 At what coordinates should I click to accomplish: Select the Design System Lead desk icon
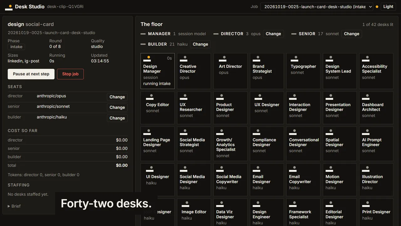pos(329,59)
